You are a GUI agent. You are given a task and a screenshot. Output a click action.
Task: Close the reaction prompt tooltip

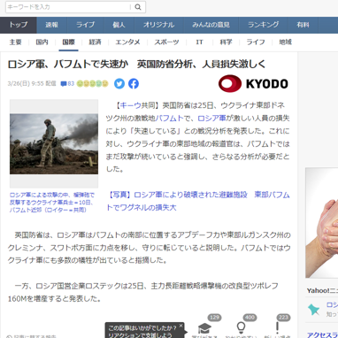point(181,326)
